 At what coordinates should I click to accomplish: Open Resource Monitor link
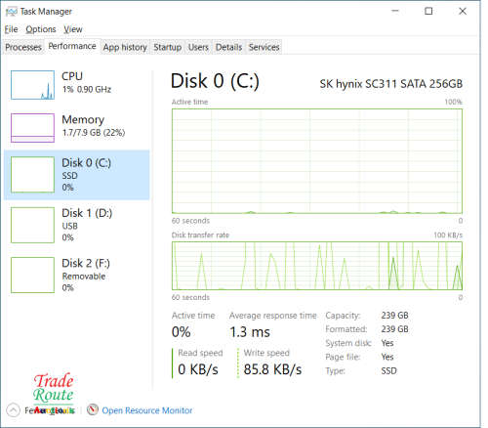[x=147, y=410]
